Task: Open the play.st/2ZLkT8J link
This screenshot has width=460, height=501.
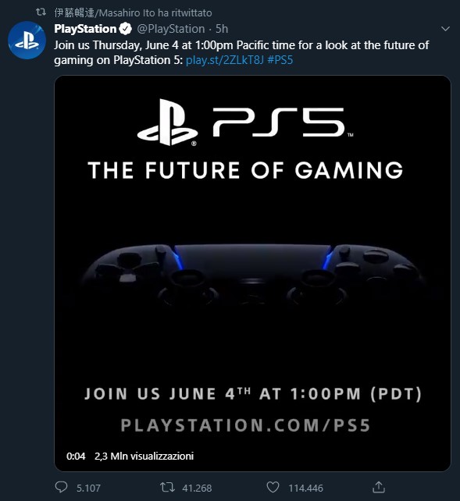Action: tap(225, 60)
